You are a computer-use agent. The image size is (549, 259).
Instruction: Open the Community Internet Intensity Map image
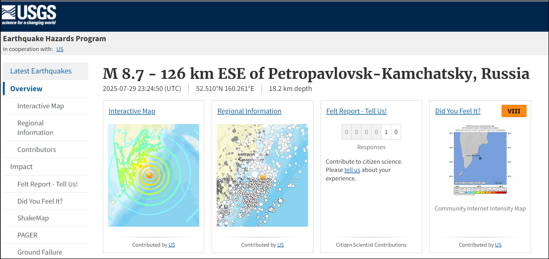point(480,160)
